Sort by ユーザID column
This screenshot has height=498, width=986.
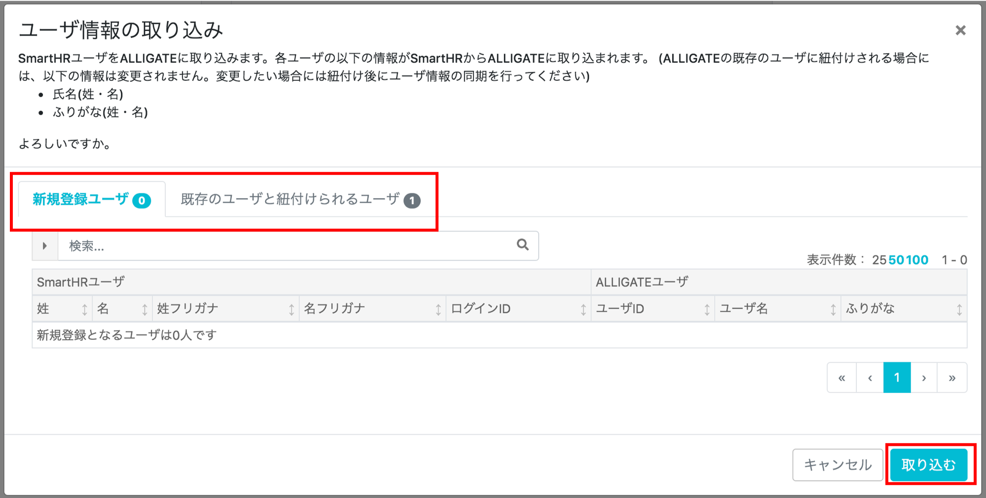[653, 309]
